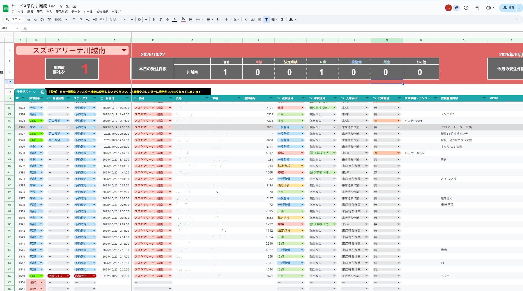Click the font size input field
523x291 pixels.
[x=139, y=20]
